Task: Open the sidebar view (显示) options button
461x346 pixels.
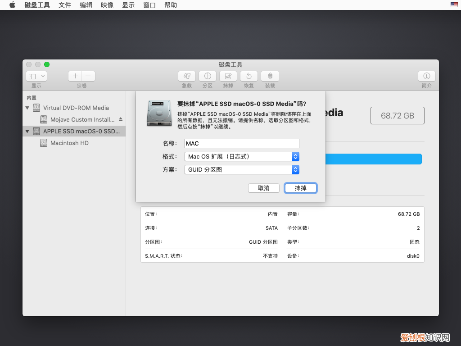Action: tap(36, 76)
